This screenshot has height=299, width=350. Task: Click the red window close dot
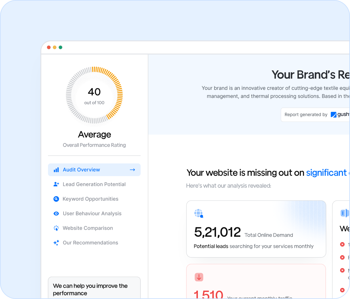(49, 47)
